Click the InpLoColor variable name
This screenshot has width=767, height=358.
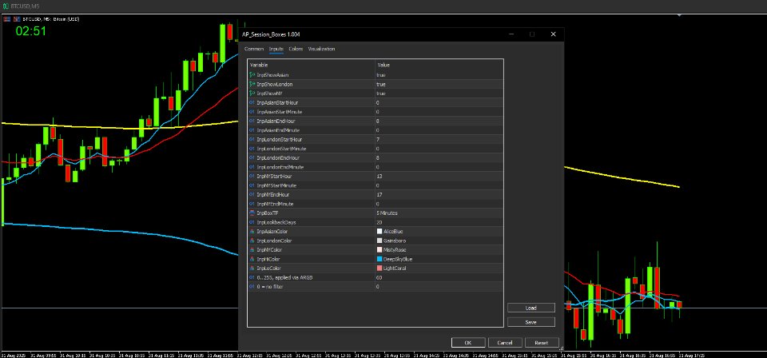[268, 268]
